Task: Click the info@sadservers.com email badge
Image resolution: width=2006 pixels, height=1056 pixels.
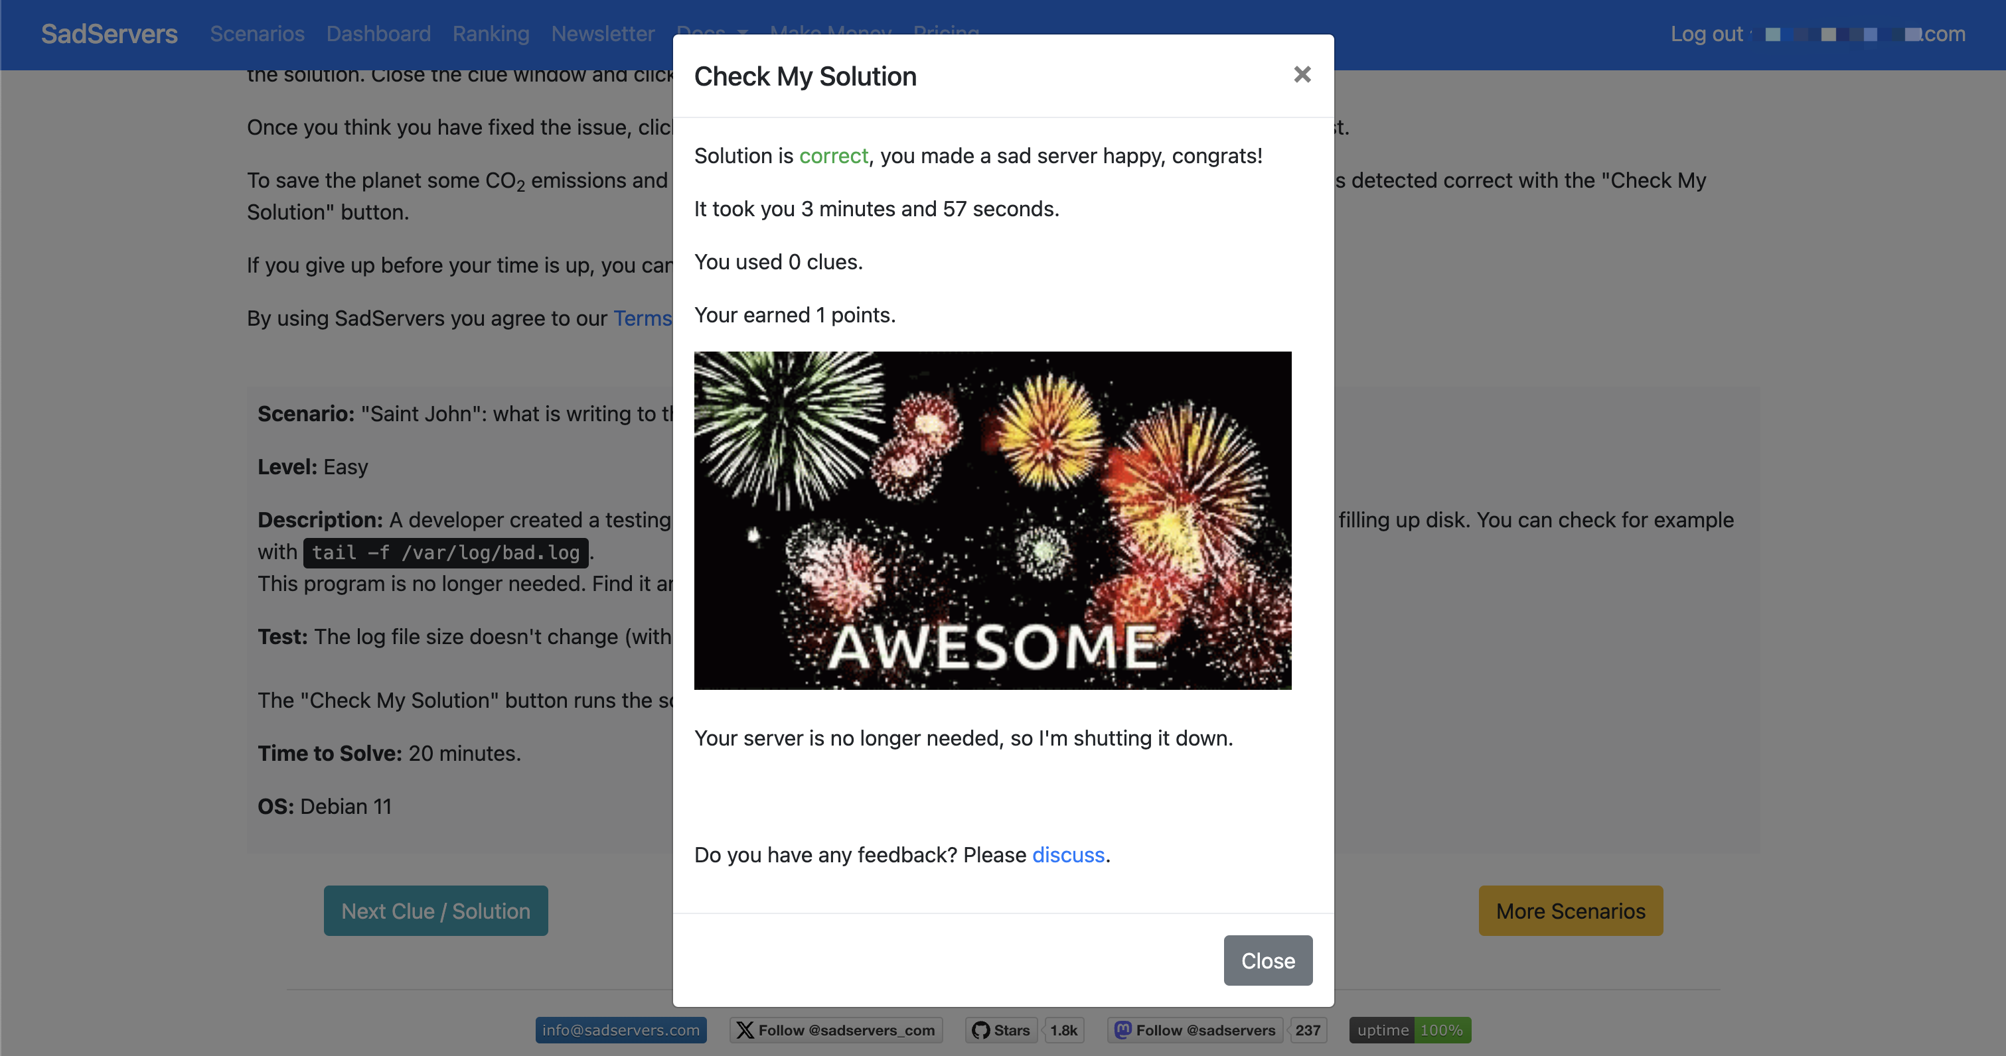Action: coord(621,1029)
